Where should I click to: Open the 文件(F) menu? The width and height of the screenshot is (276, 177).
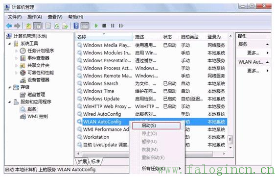coord(15,17)
